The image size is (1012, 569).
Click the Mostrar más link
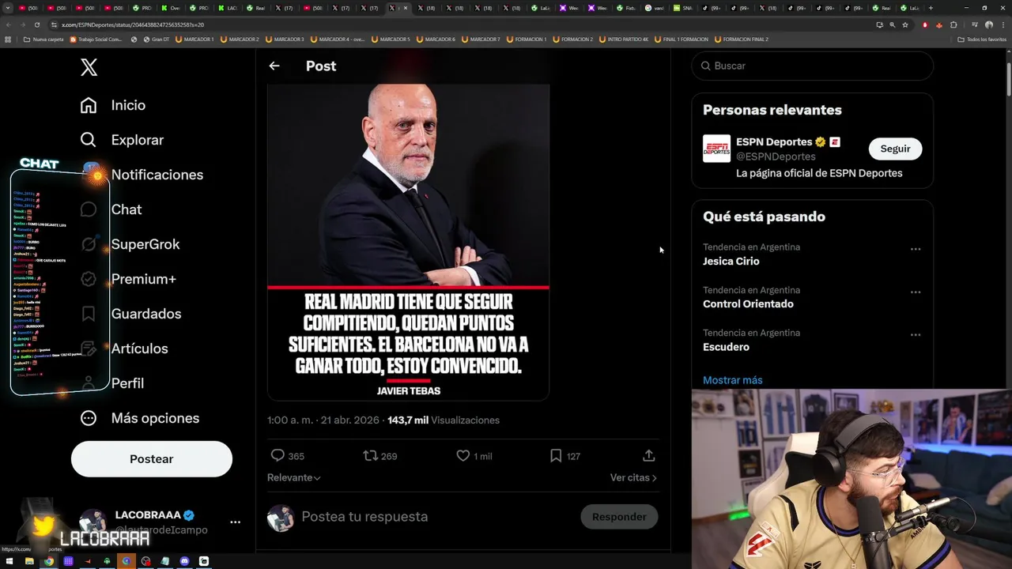tap(733, 380)
